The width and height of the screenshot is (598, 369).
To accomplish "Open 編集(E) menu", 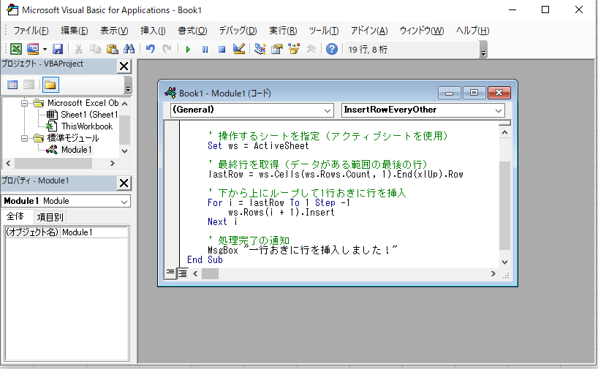I will 75,31.
